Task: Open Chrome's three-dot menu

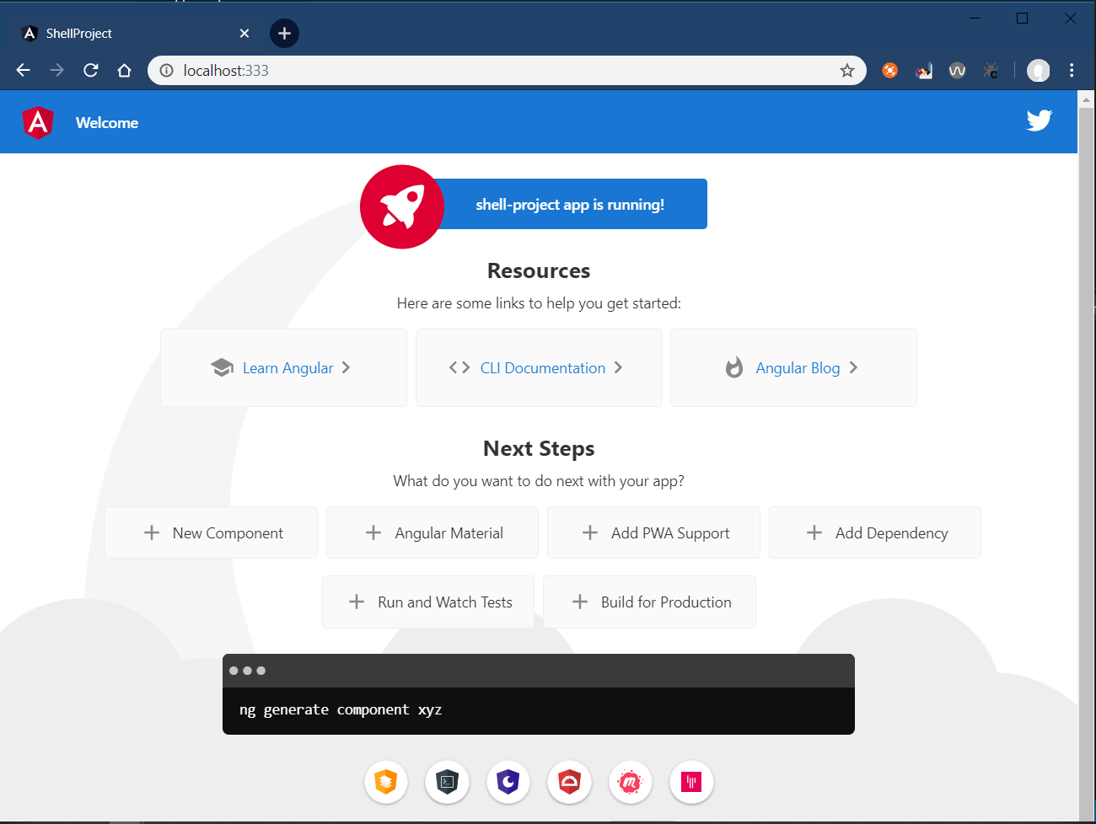Action: [1072, 71]
